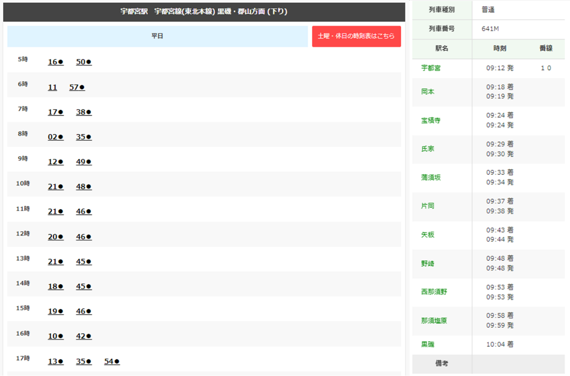This screenshot has height=376, width=570.
Task: Select the 10時 48 departure
Action: [84, 187]
